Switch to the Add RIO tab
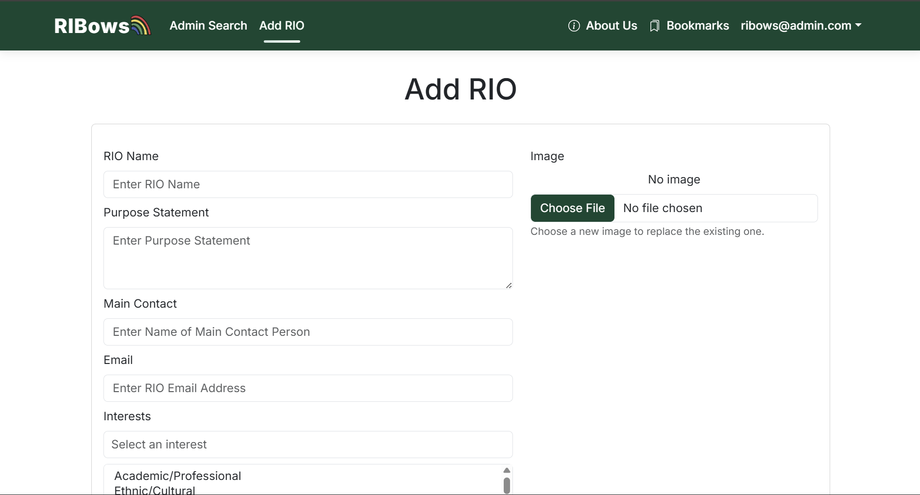This screenshot has width=920, height=495. pos(282,26)
